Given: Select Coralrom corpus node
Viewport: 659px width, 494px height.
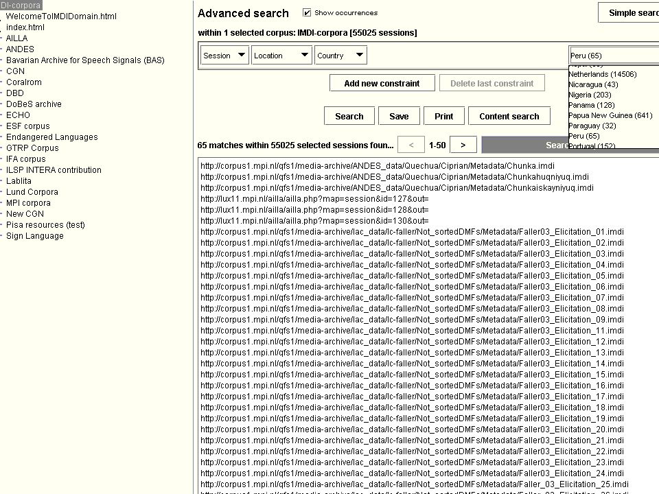Looking at the screenshot, I should (x=24, y=82).
